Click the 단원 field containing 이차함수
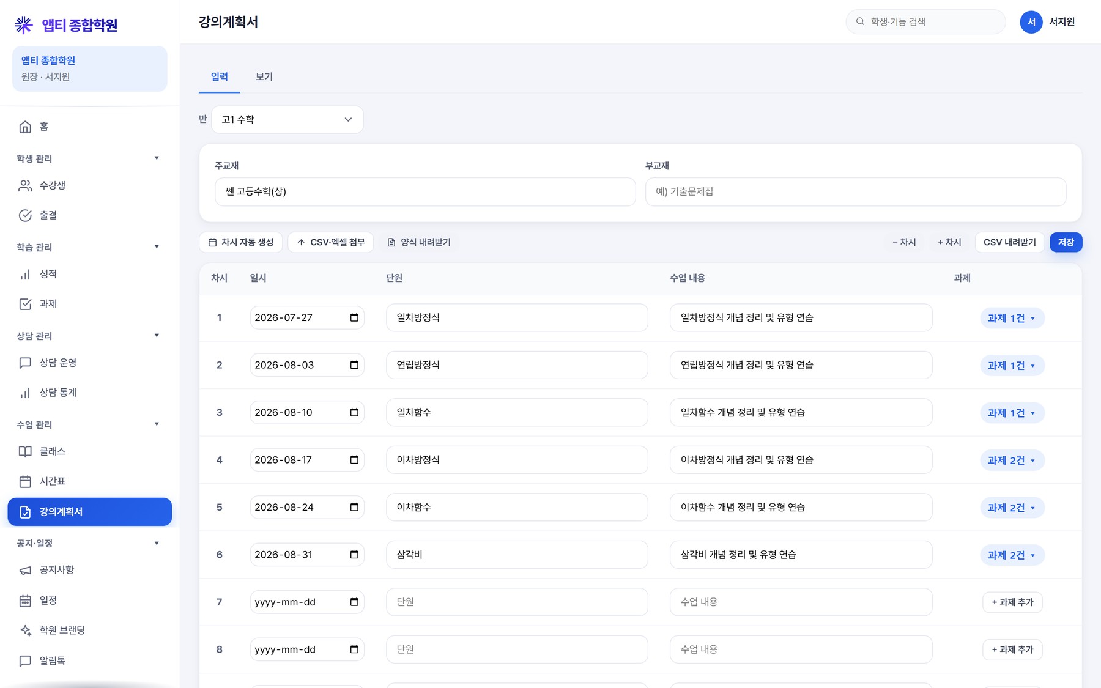The height and width of the screenshot is (688, 1101). tap(517, 507)
